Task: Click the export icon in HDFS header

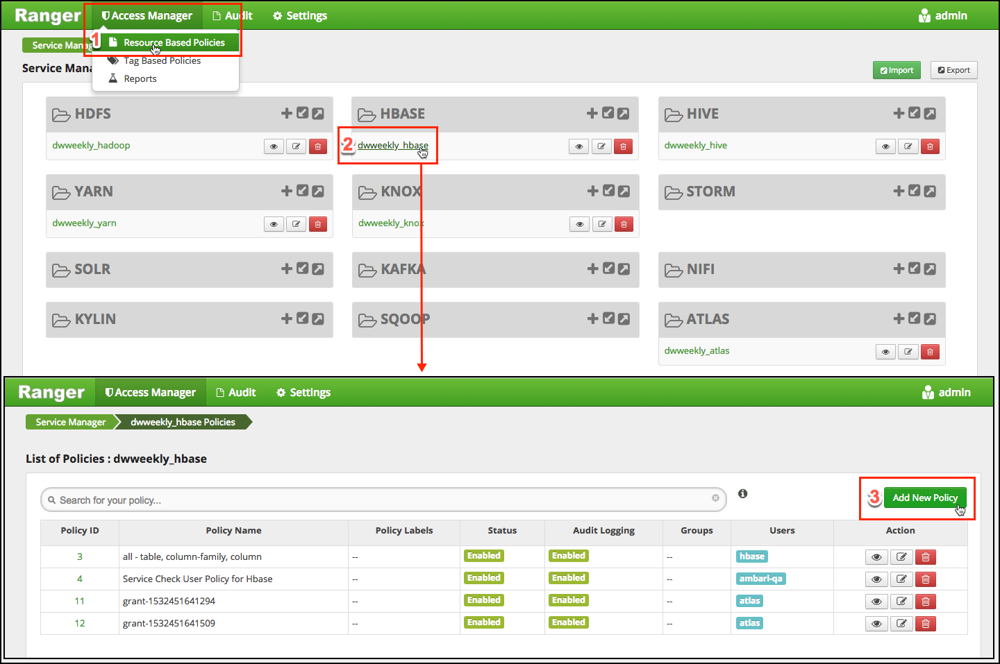Action: point(318,113)
